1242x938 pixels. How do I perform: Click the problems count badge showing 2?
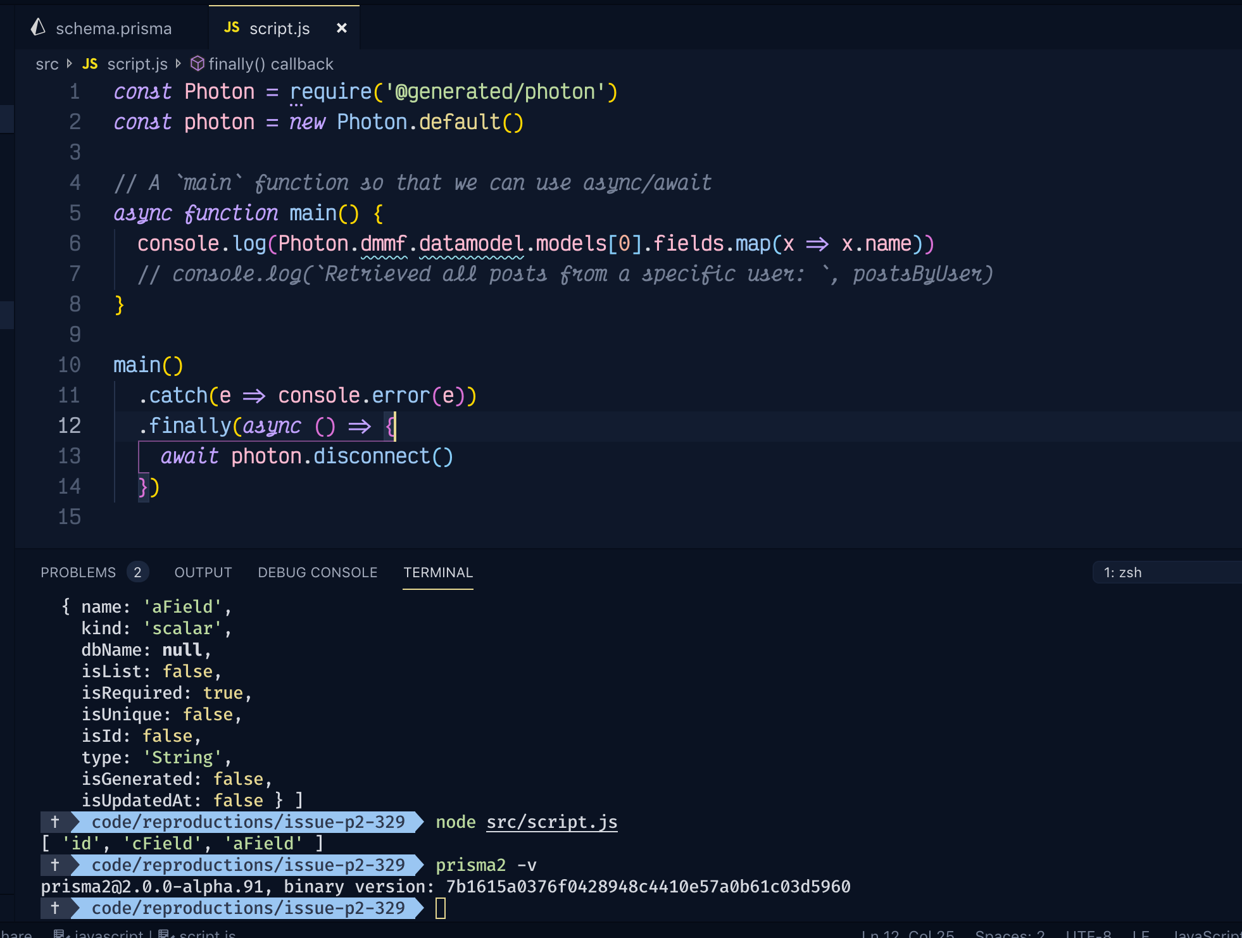[137, 572]
